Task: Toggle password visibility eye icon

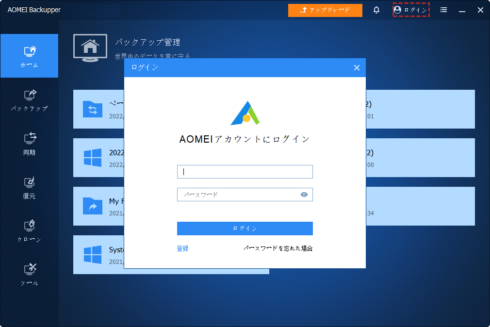Action: (x=304, y=195)
